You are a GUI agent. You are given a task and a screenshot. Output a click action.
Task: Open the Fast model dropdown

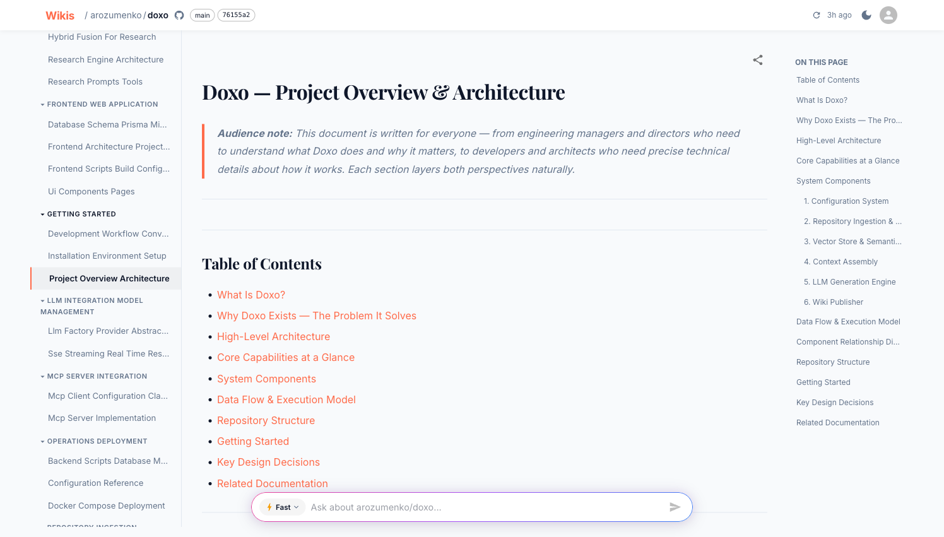pyautogui.click(x=283, y=507)
